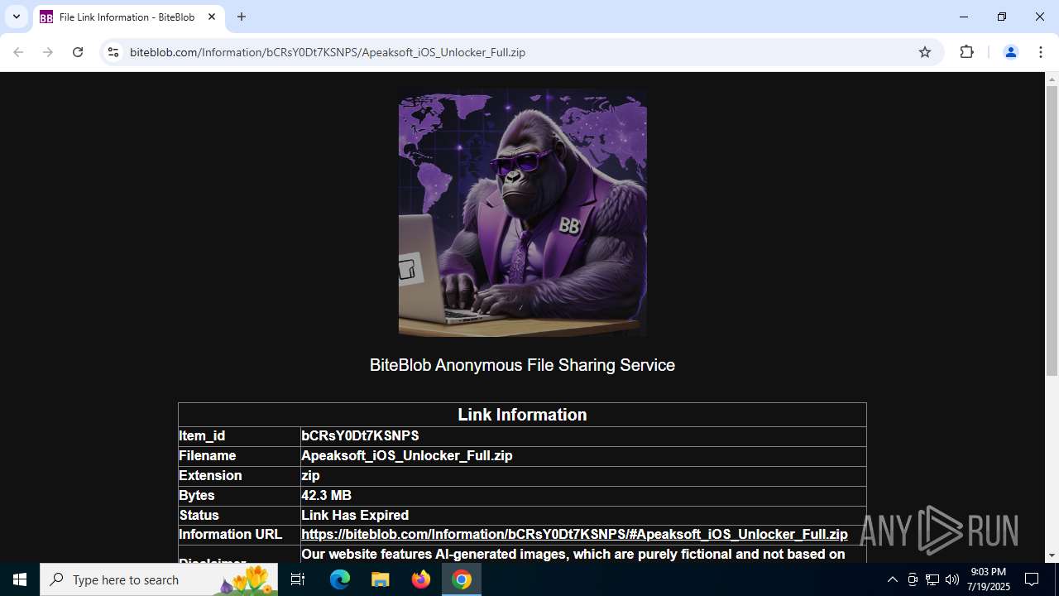Screen dimensions: 1059x596
Task: Open the BiteBlob Information URL link
Action: (x=574, y=535)
